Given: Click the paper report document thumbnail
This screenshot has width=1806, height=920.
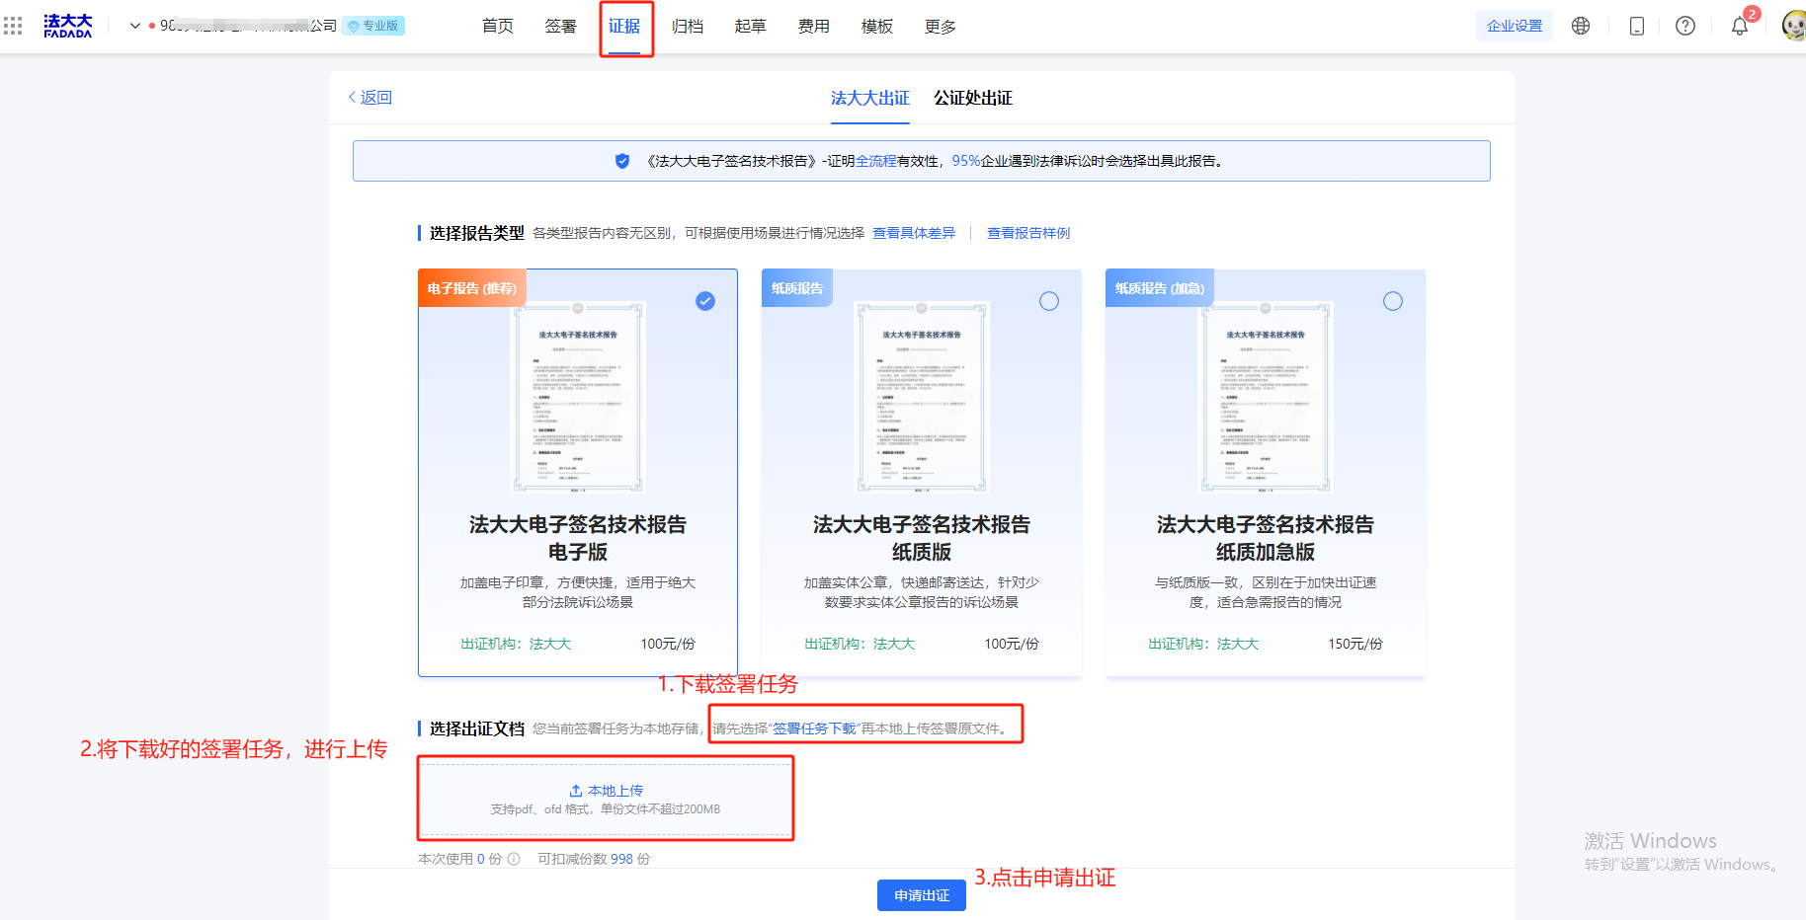Looking at the screenshot, I should 922,397.
